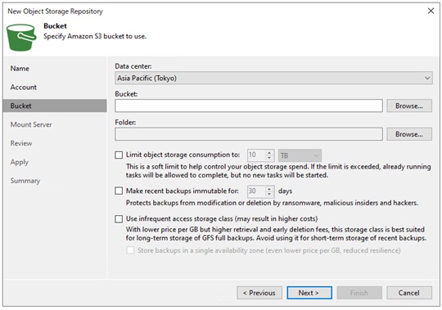Image resolution: width=442 pixels, height=310 pixels.
Task: Select the Apply wizard step
Action: tap(20, 162)
